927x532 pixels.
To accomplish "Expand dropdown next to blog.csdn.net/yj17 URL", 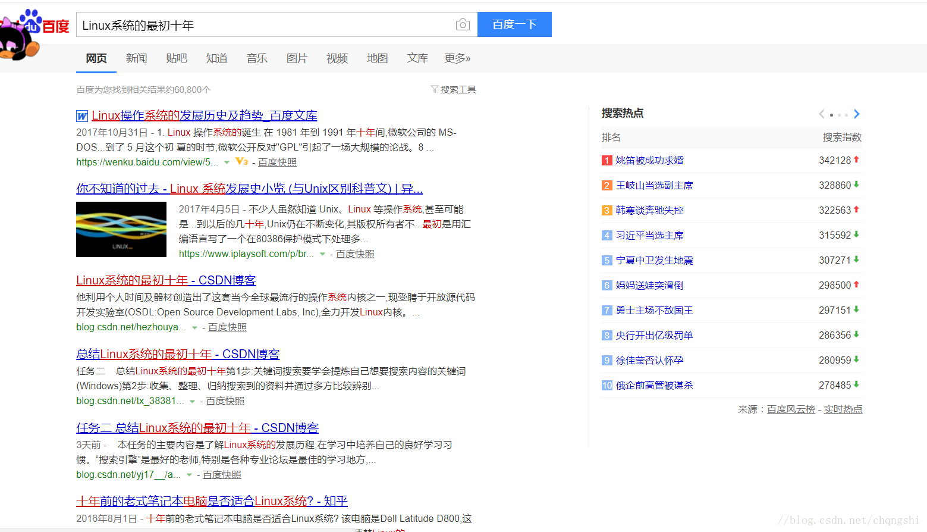I will pos(189,475).
